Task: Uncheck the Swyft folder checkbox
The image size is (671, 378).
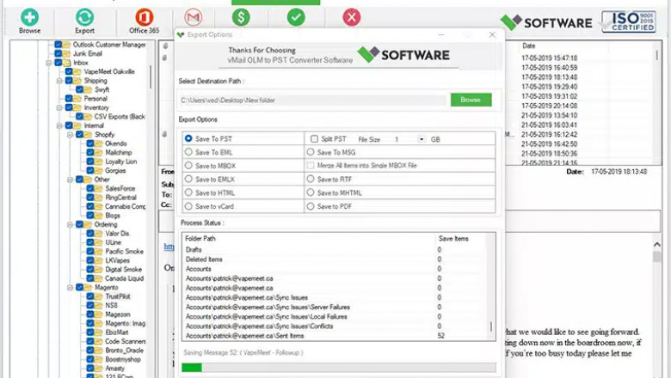Action: click(80, 89)
